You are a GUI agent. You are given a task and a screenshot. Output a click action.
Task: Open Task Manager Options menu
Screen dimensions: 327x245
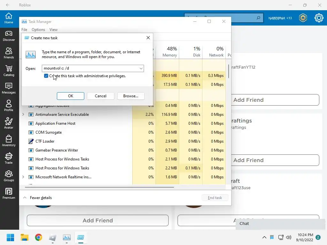pyautogui.click(x=38, y=30)
